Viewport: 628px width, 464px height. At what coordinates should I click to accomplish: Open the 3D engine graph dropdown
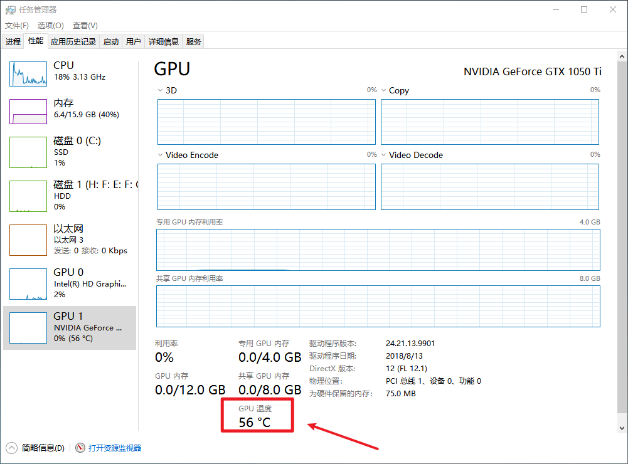click(161, 90)
